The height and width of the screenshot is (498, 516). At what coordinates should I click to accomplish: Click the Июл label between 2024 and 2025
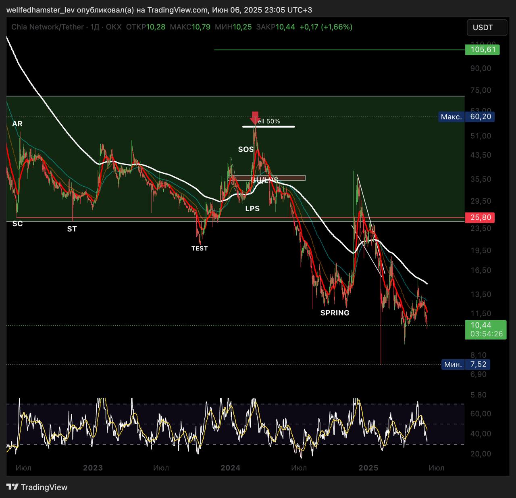(299, 468)
